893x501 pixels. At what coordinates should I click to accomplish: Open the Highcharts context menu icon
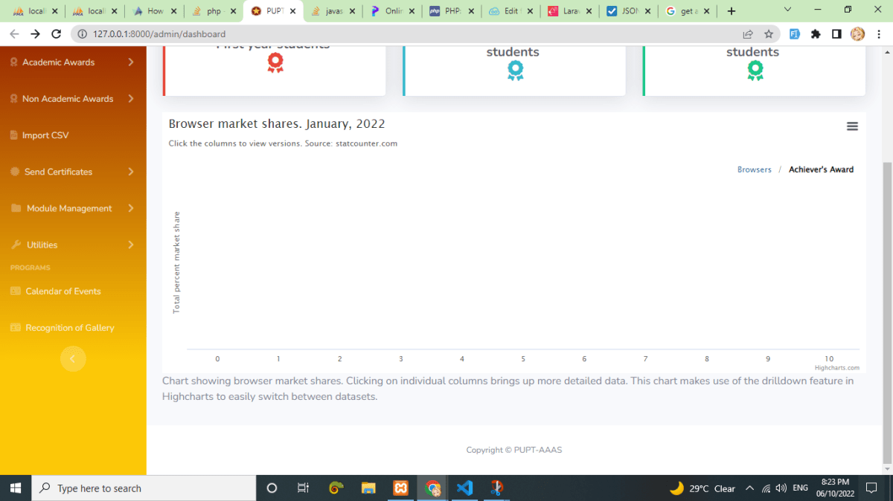click(x=852, y=126)
